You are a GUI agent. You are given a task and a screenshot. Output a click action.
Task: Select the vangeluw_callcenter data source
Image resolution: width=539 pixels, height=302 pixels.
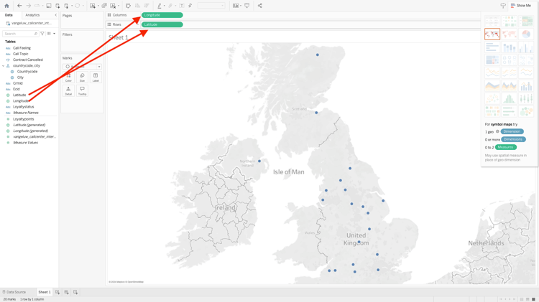pyautogui.click(x=29, y=24)
